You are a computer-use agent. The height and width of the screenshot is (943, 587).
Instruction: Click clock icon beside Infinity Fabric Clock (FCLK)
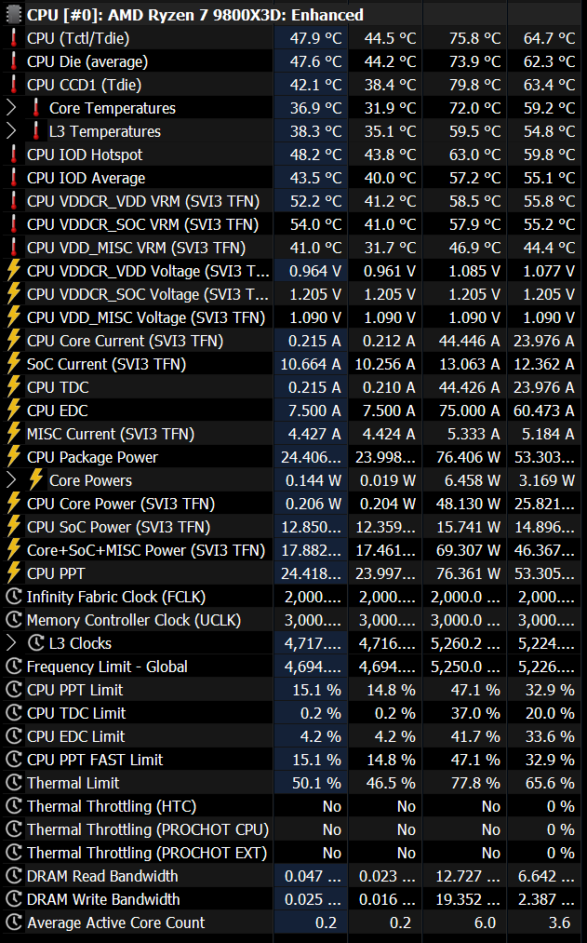tap(13, 597)
